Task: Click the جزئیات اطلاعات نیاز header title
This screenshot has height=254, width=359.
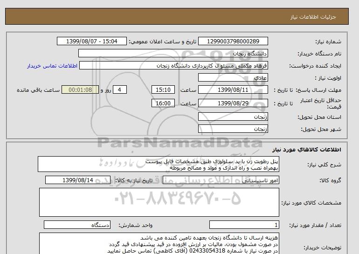Action: tap(313, 17)
